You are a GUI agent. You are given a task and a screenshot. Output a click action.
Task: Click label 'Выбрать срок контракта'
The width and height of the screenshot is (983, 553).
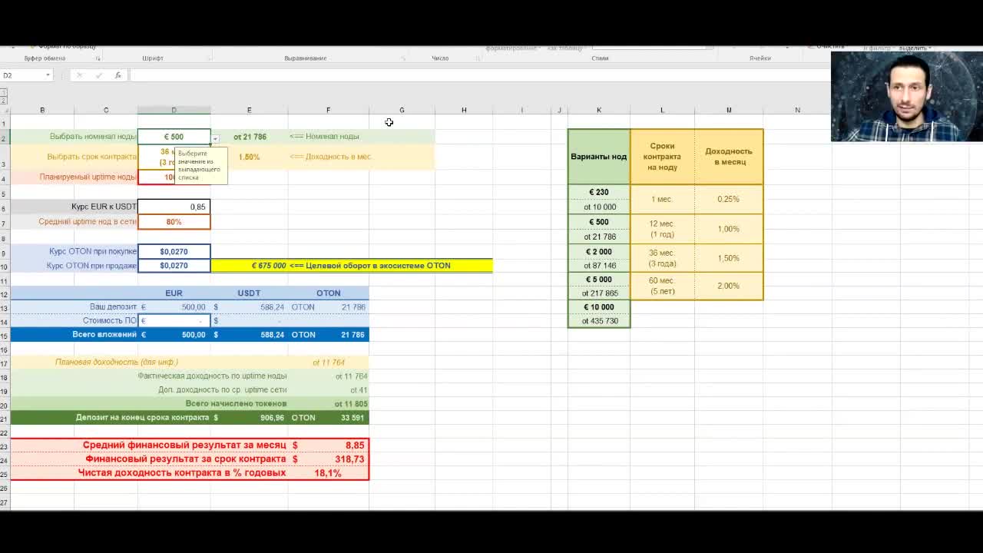click(x=91, y=157)
